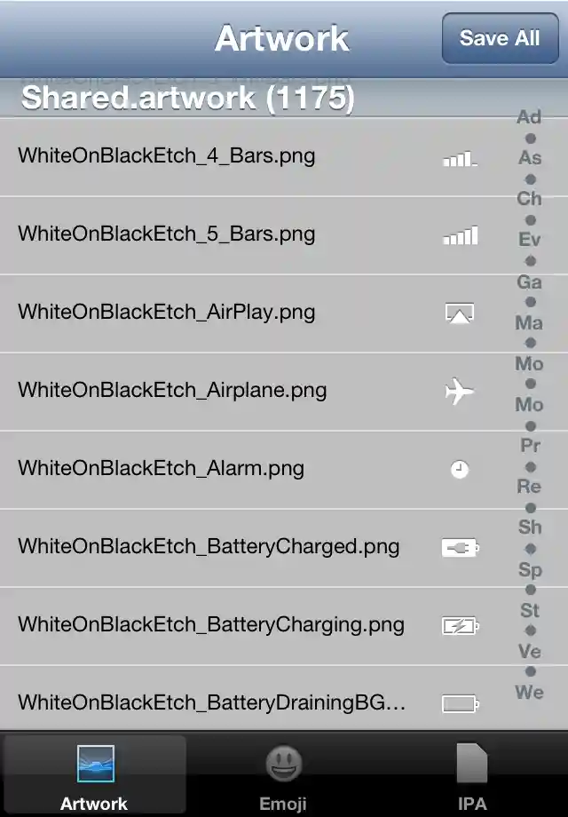Tap the Save All button
This screenshot has width=568, height=817.
pos(500,38)
